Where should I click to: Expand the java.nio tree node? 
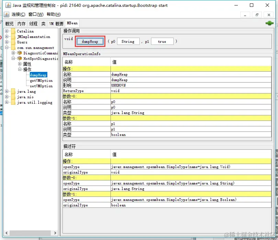7,97
